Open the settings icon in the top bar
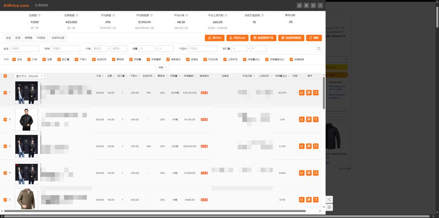Screen dimensions: 439x218 coord(306,5)
